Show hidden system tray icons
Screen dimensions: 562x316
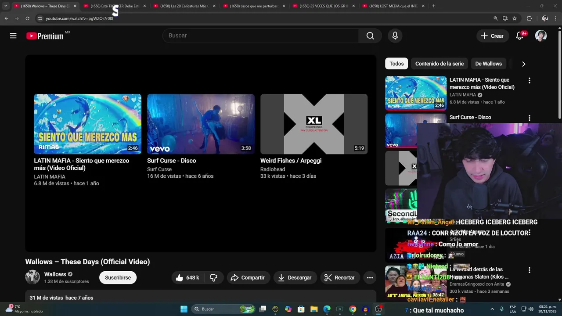point(492,309)
